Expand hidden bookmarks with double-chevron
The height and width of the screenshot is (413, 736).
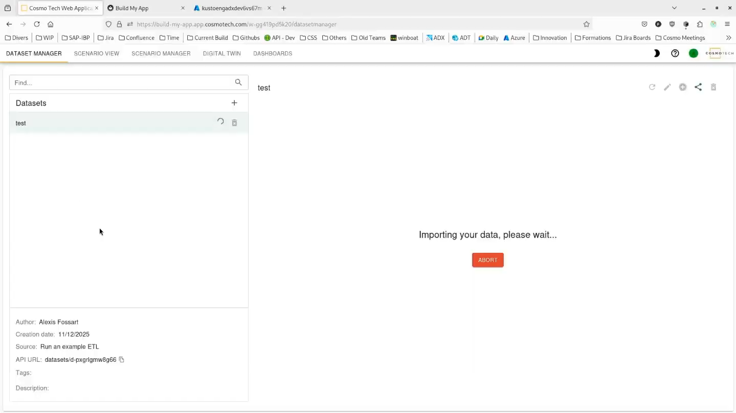coord(728,37)
